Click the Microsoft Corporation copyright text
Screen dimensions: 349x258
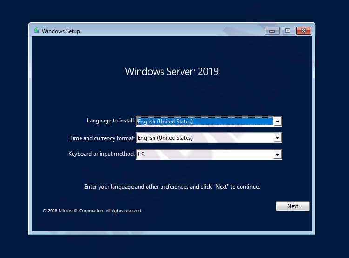[x=92, y=211]
